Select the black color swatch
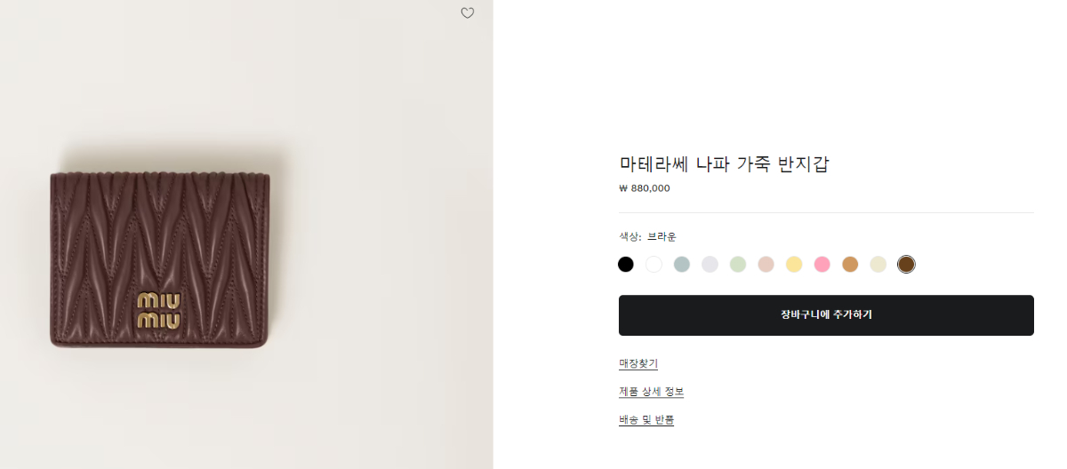The width and height of the screenshot is (1067, 469). point(626,264)
